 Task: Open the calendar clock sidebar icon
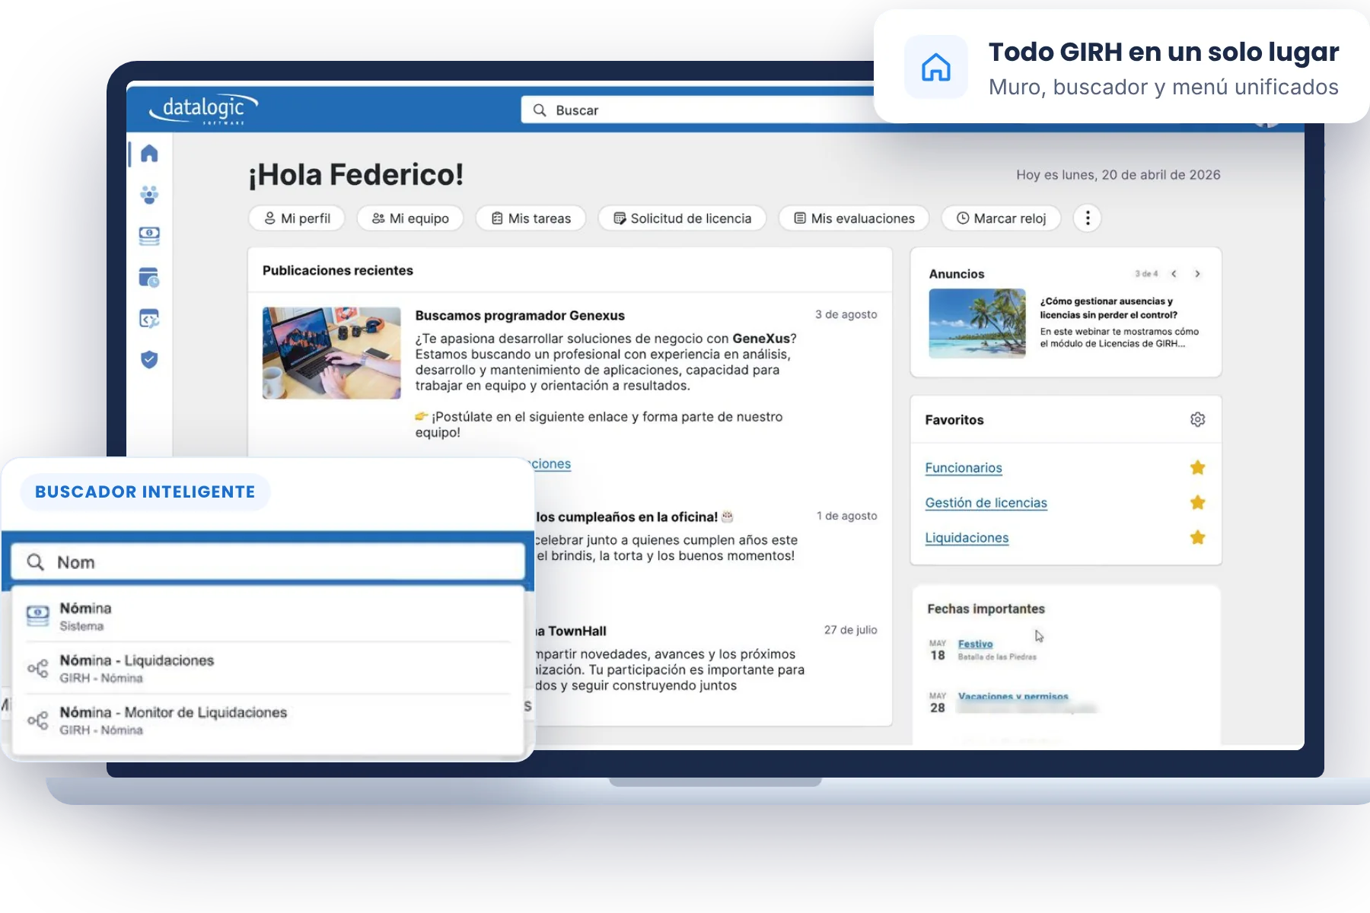149,278
